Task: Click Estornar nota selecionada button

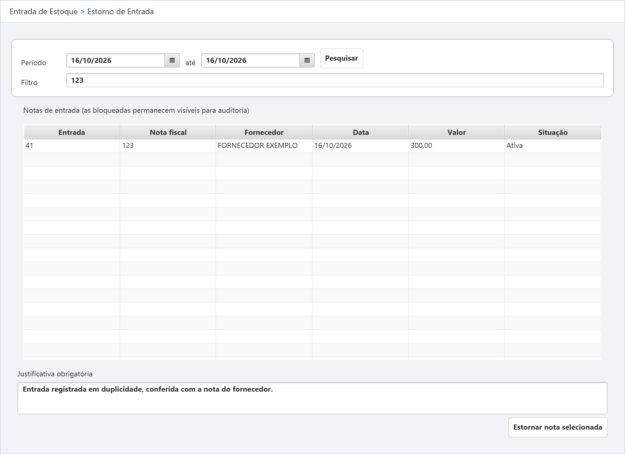Action: (x=558, y=427)
